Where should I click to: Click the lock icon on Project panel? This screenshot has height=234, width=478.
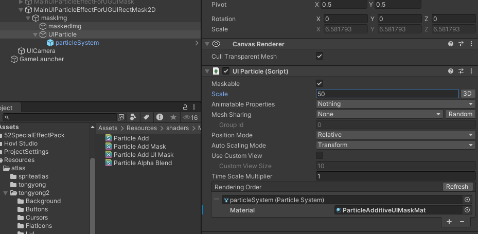[x=185, y=107]
